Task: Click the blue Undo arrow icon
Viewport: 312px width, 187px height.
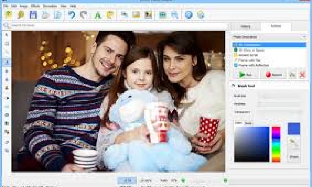Action: pyautogui.click(x=72, y=15)
